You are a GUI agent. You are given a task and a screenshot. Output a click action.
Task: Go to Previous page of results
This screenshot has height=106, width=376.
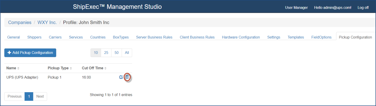pos(14,96)
